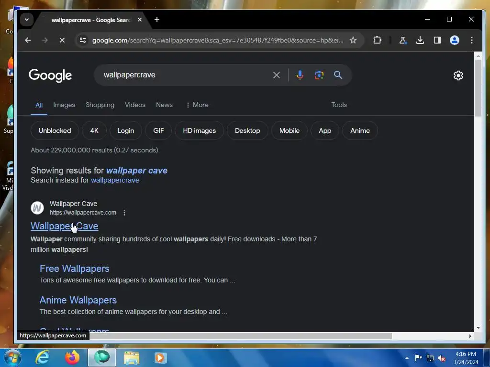Open Google quick settings gear
The height and width of the screenshot is (367, 490).
pyautogui.click(x=458, y=75)
